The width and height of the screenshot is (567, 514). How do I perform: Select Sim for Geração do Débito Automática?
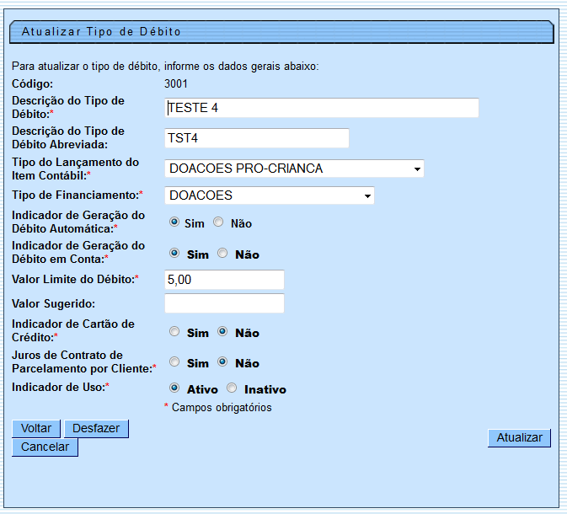(174, 222)
